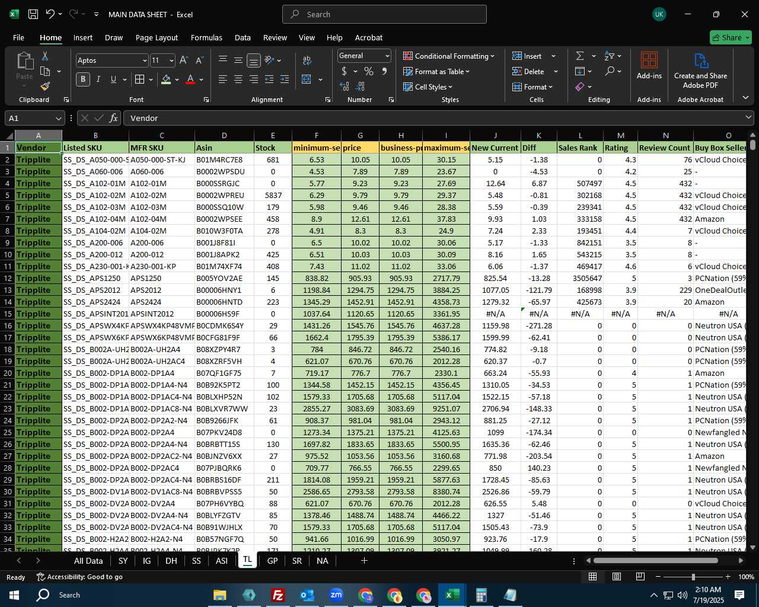Collapse the ribbon with the chevron

[x=745, y=98]
